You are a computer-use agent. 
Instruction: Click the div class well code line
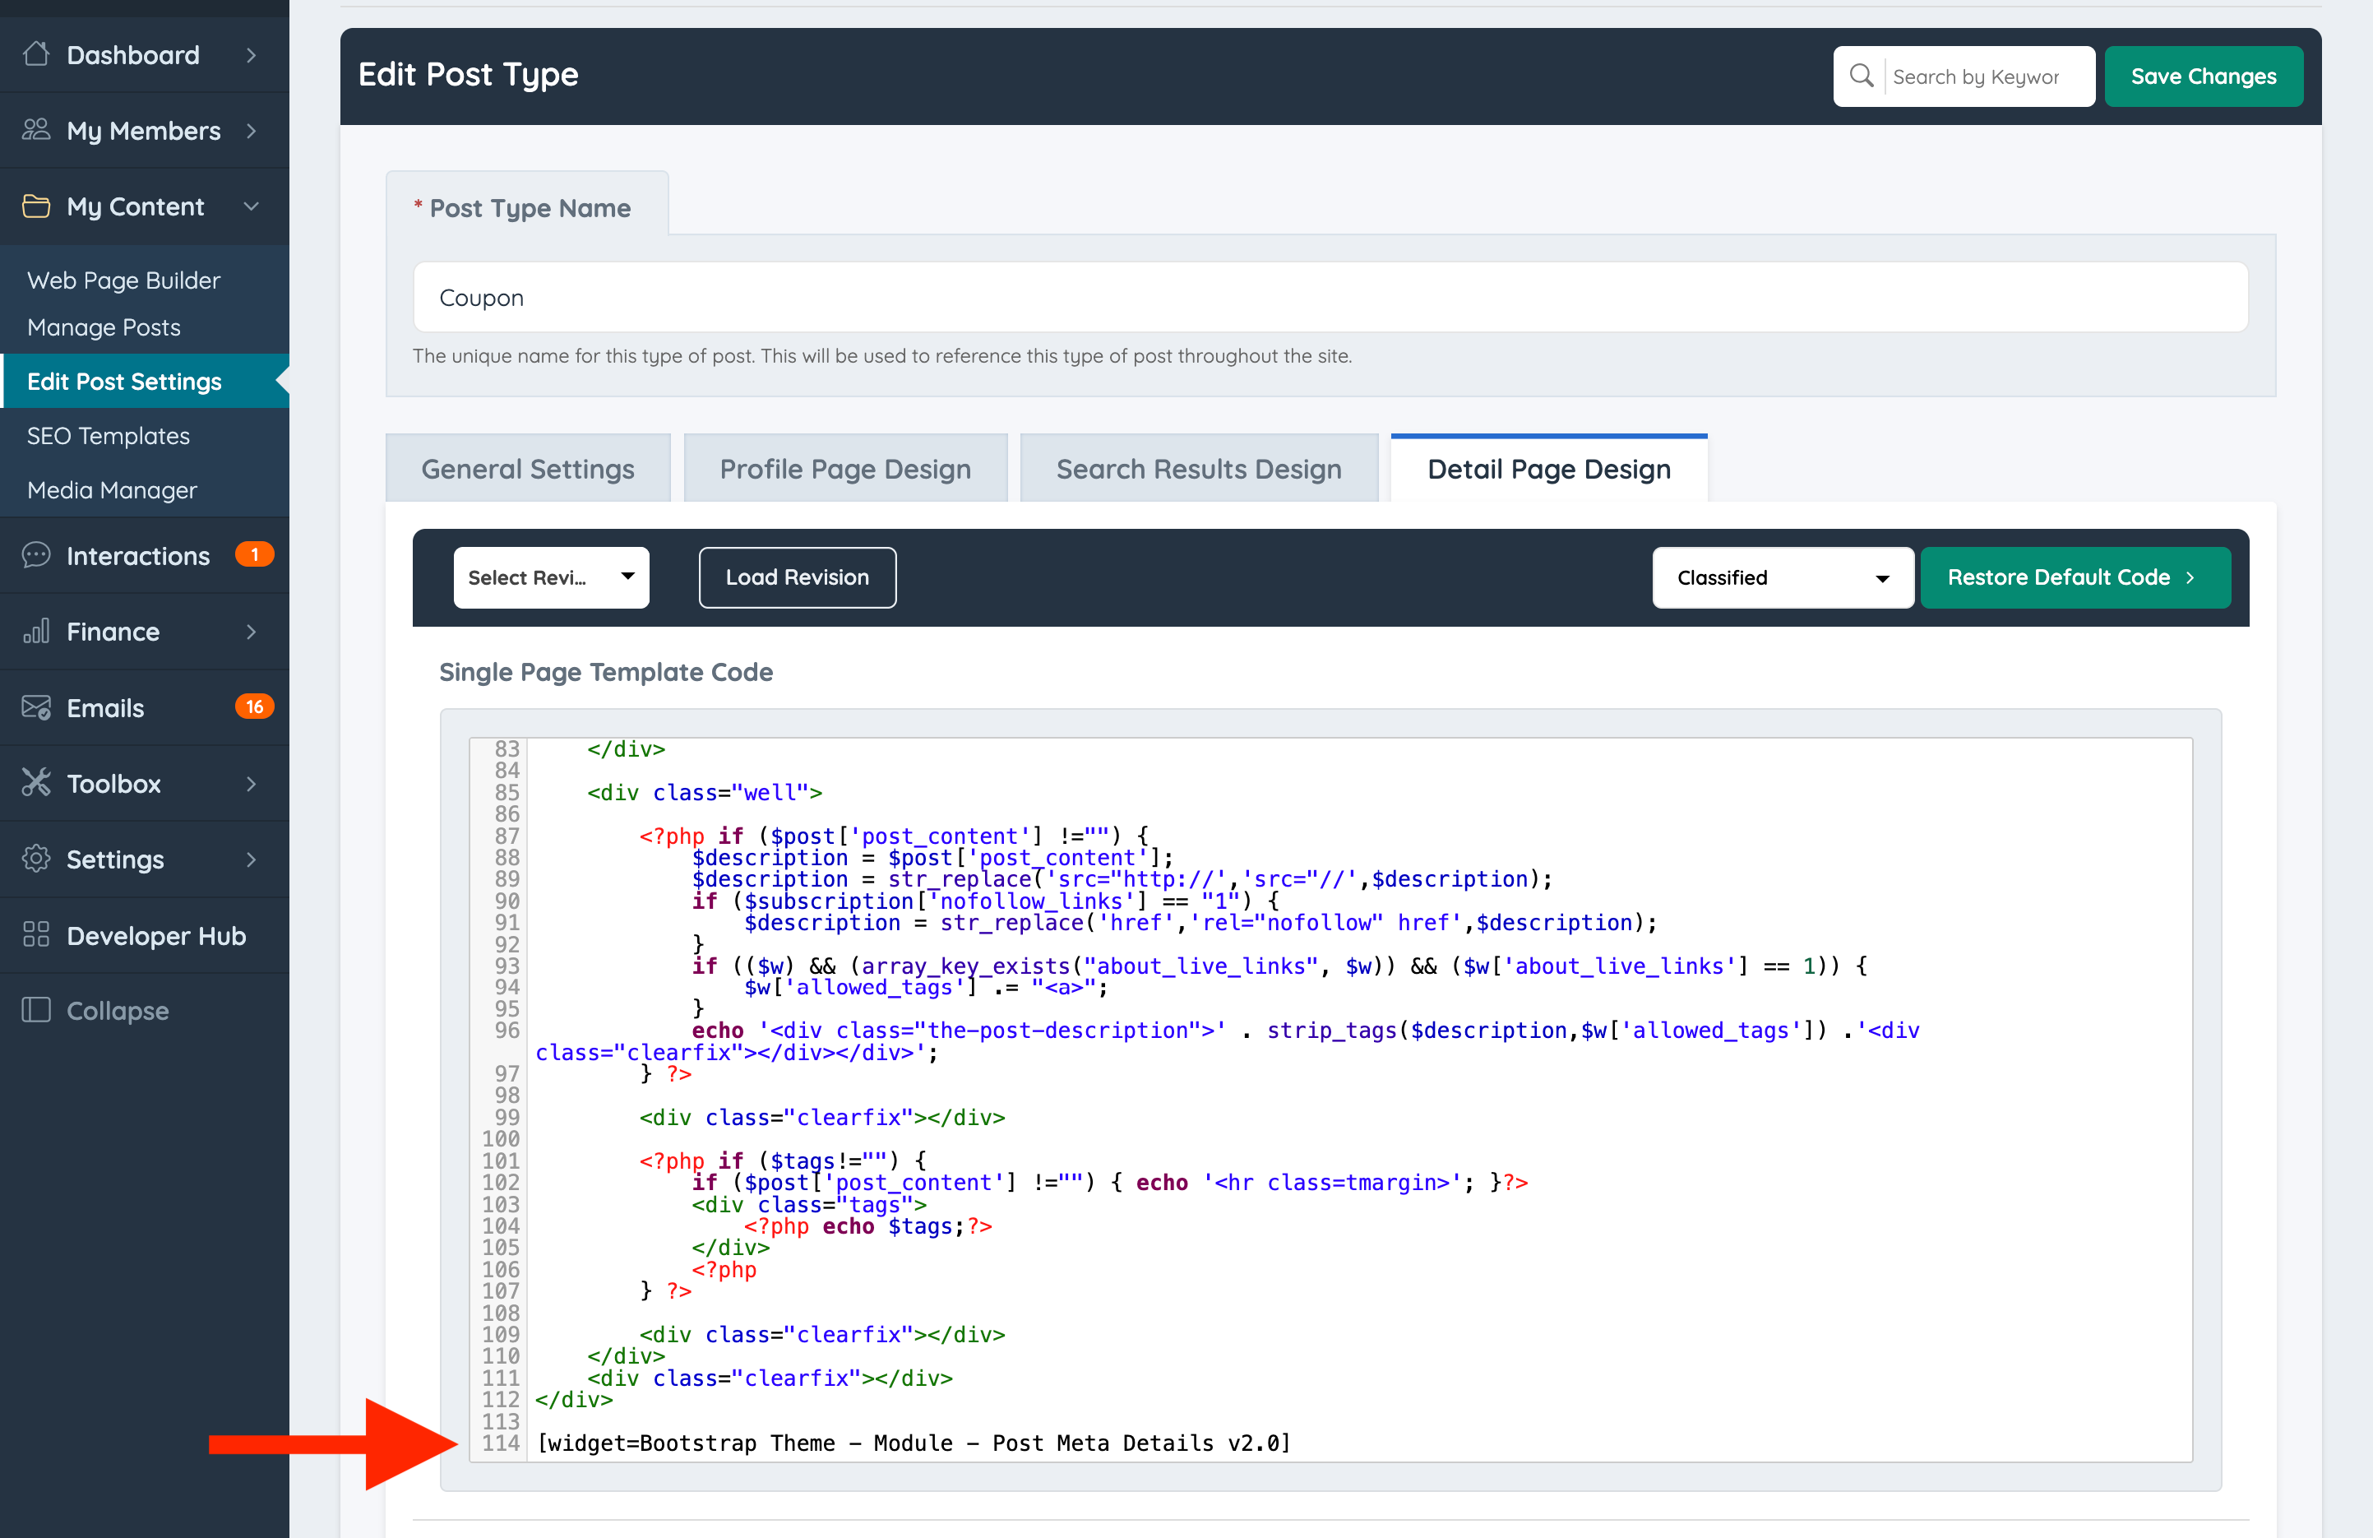coord(705,792)
